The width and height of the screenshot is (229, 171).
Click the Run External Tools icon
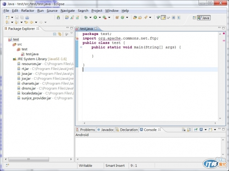click(105, 17)
